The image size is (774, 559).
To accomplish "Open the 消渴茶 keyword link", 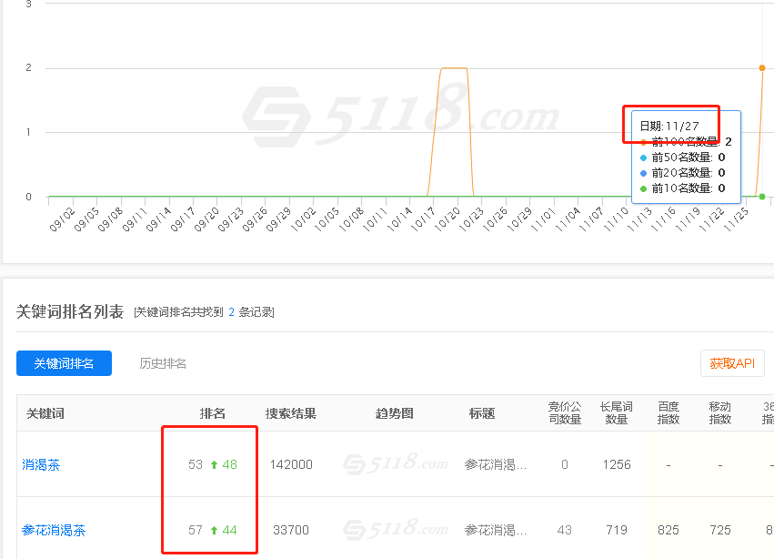I will pos(41,464).
